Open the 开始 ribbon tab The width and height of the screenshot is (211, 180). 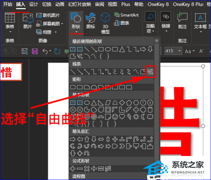point(8,4)
